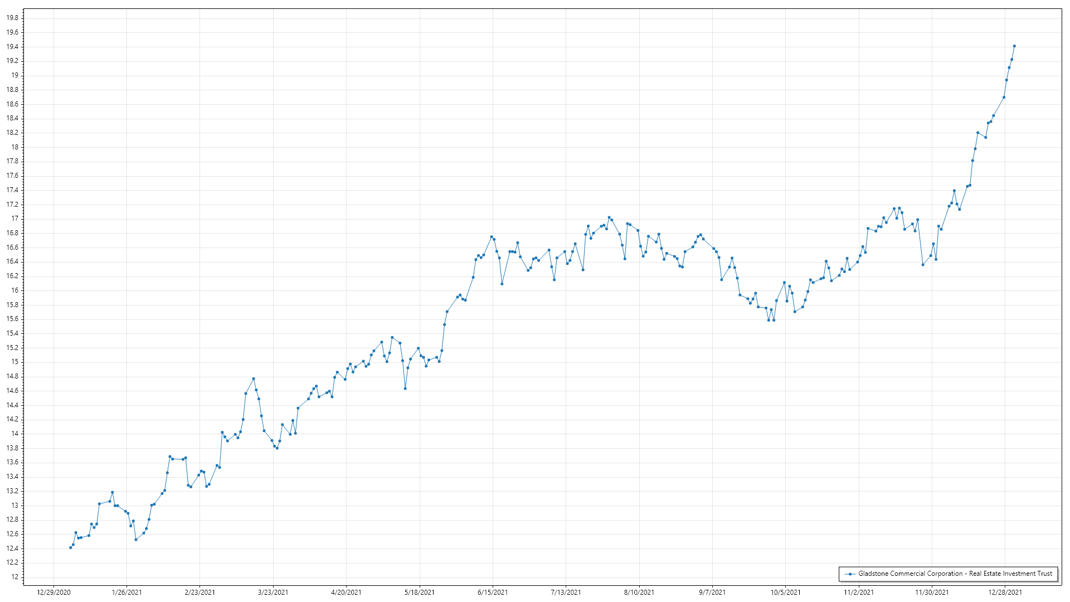Image resolution: width=1070 pixels, height=602 pixels.
Task: Click the 11/30/2021 x-axis date label
Action: pos(932,593)
